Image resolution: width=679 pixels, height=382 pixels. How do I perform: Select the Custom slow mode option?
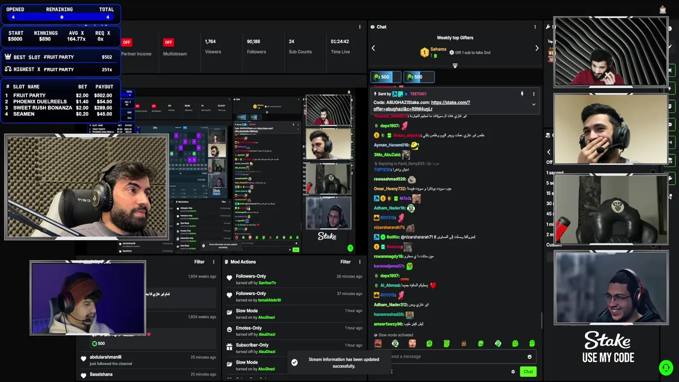point(553,245)
